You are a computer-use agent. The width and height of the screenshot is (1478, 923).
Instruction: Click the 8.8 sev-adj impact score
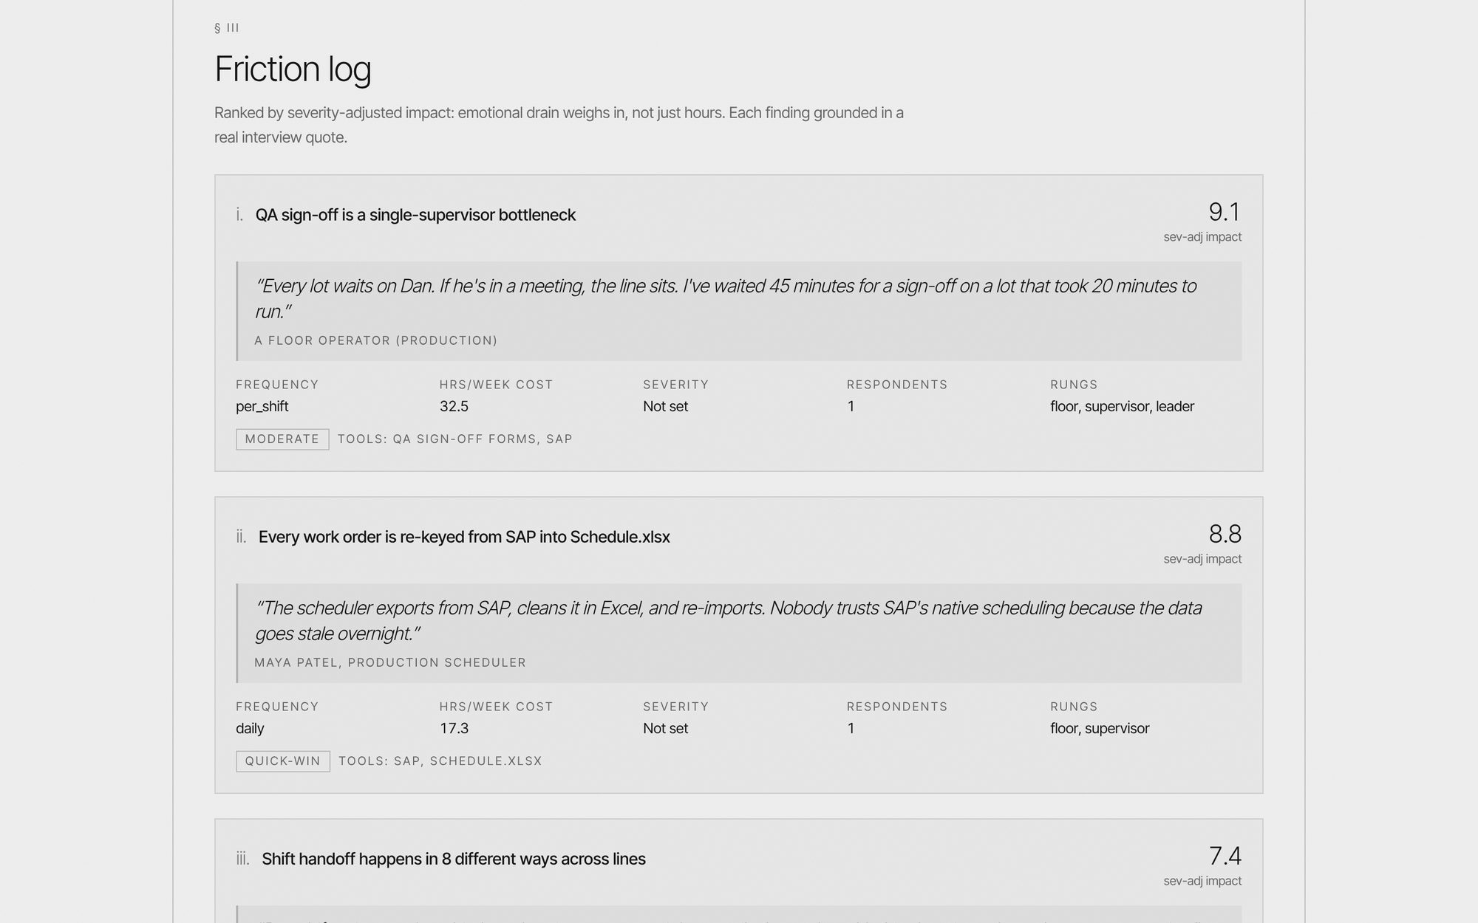1225,534
